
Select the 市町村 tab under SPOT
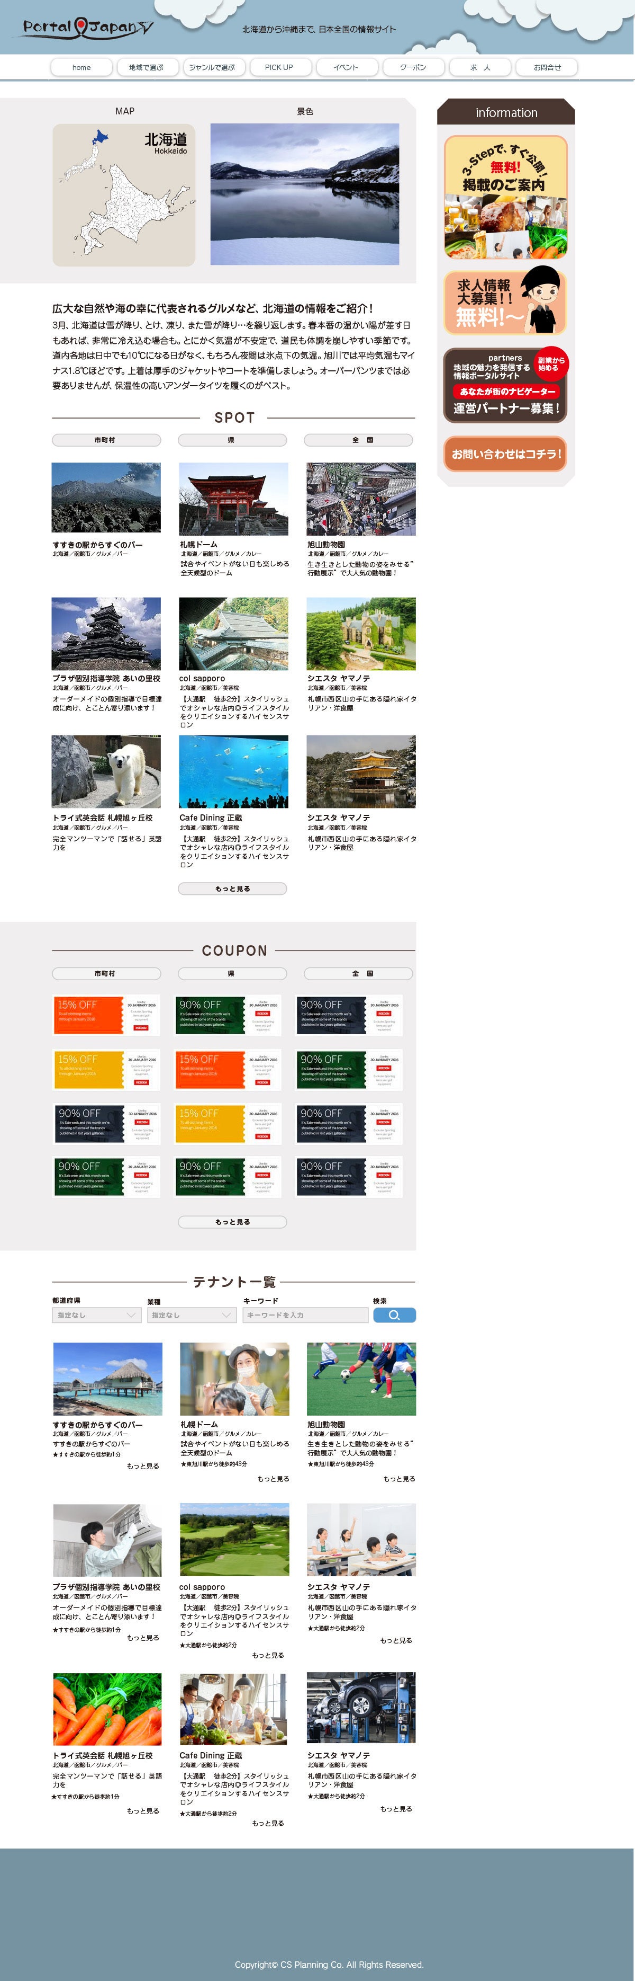[106, 440]
